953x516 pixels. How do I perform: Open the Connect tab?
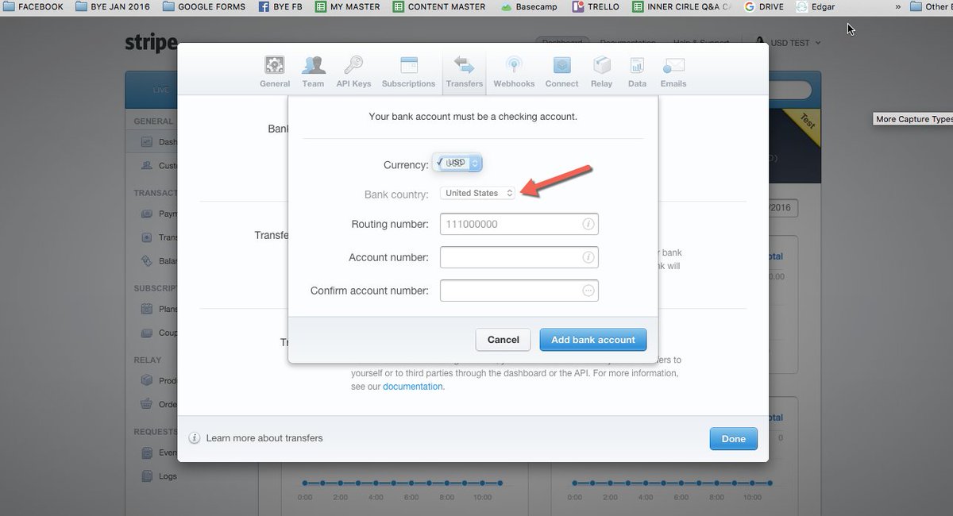(x=561, y=71)
